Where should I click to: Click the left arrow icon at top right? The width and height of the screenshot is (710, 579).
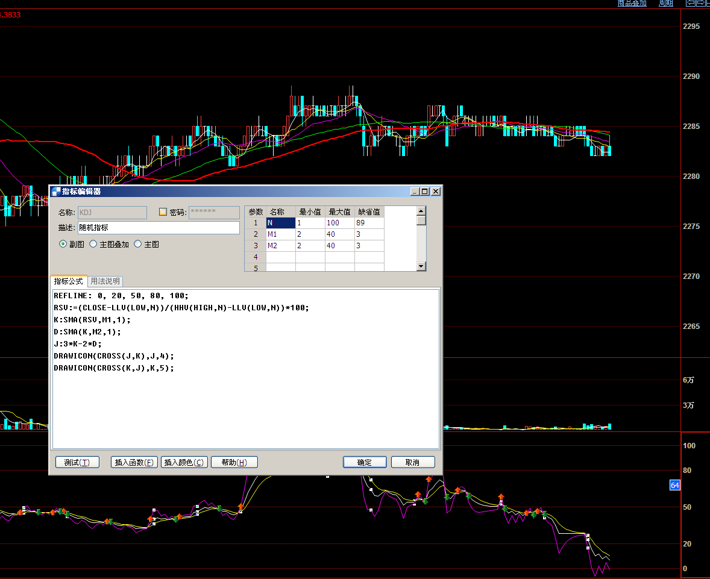(x=691, y=4)
